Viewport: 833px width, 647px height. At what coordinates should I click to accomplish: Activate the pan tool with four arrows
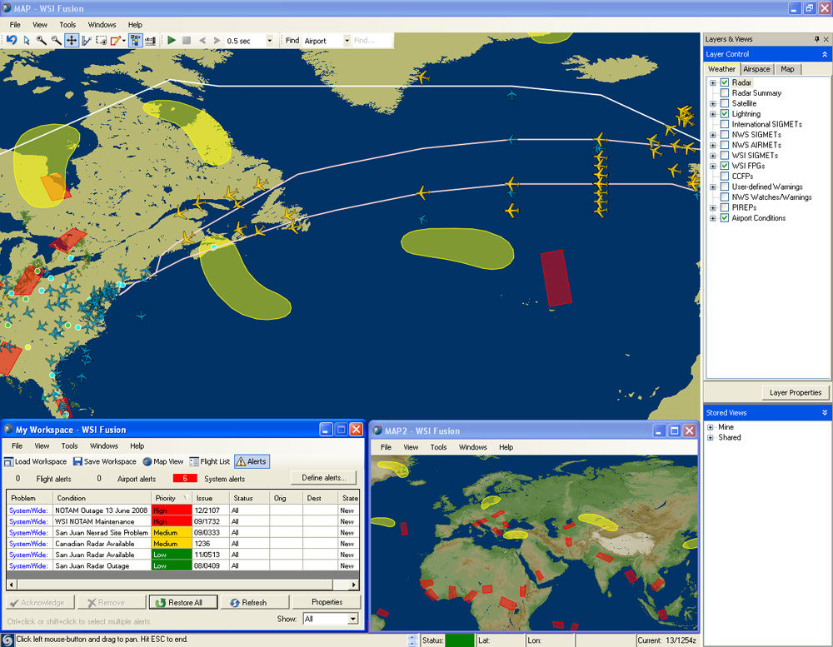click(71, 40)
